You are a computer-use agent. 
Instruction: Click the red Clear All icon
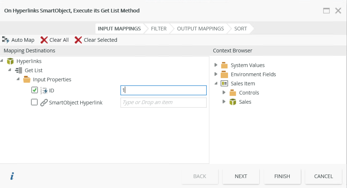(44, 40)
